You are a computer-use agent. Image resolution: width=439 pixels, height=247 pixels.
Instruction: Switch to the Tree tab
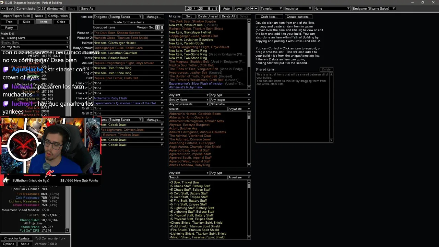click(9, 22)
